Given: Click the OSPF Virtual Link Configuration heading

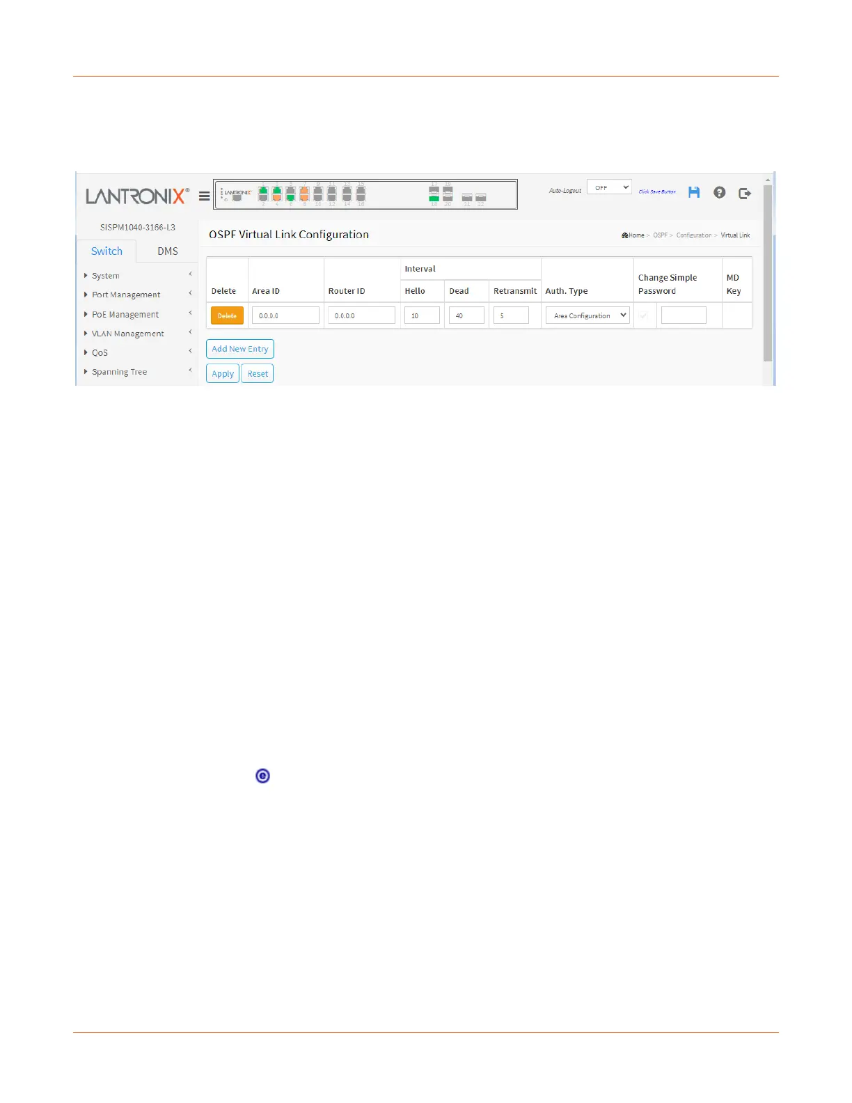Looking at the screenshot, I should (x=289, y=235).
